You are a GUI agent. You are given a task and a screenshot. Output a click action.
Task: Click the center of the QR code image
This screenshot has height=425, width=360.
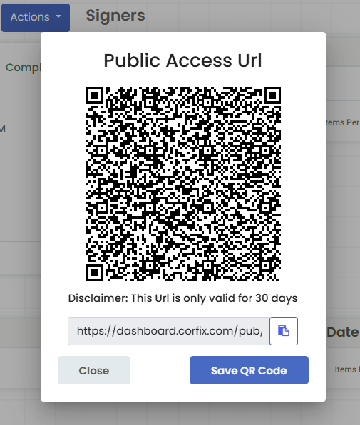[183, 184]
